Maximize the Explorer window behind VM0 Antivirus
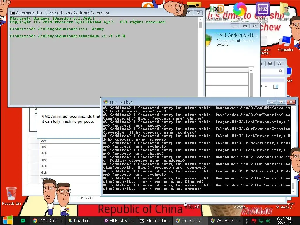The width and height of the screenshot is (300, 225). point(270,63)
